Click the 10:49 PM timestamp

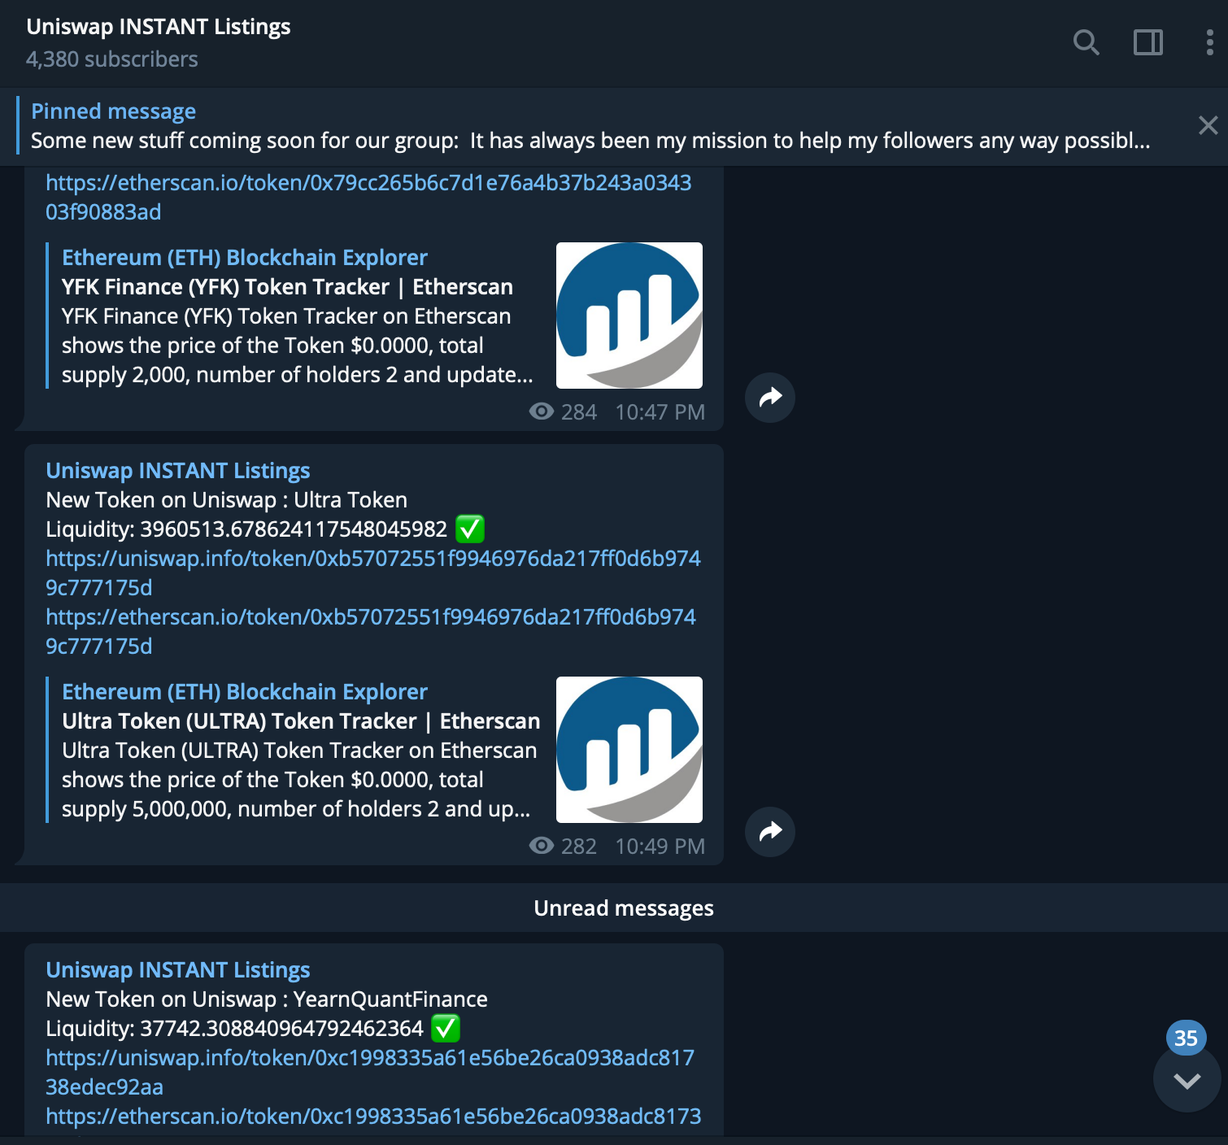[660, 847]
